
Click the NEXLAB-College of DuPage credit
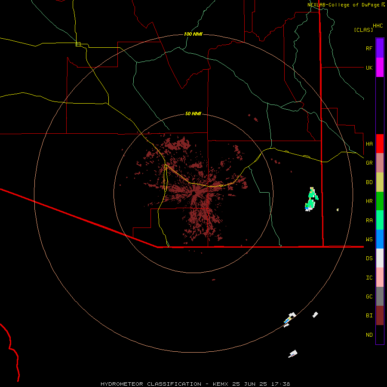tap(346, 5)
